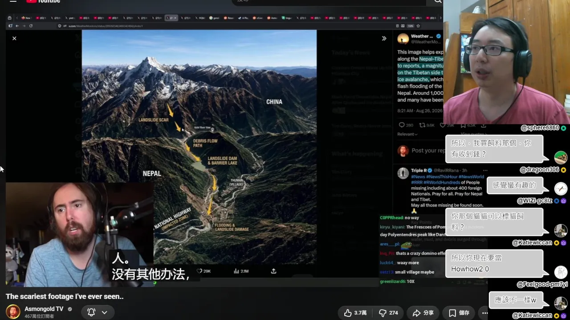Image resolution: width=570 pixels, height=320 pixels.
Task: Save the video with the 儲存 button
Action: (x=459, y=313)
